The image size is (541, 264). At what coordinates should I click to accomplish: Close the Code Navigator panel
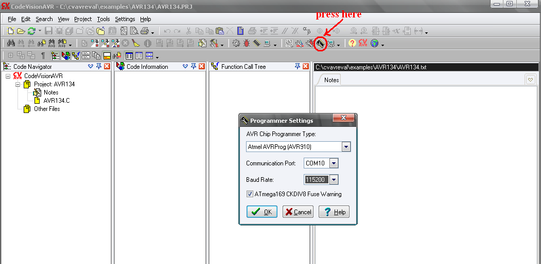107,66
